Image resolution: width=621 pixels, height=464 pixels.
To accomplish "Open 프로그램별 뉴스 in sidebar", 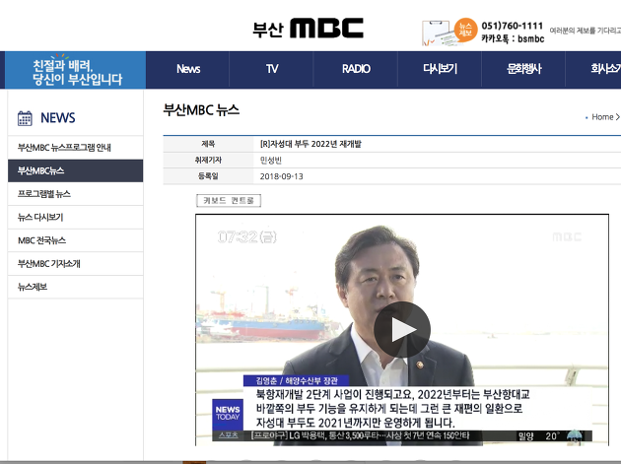I will [x=75, y=194].
